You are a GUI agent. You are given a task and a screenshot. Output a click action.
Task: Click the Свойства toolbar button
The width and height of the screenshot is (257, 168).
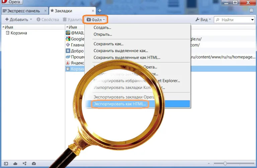[48, 20]
